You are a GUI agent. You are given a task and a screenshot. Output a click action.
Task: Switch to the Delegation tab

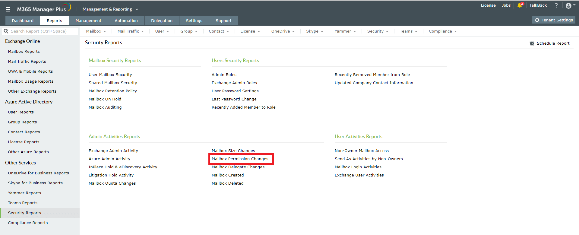click(x=162, y=21)
